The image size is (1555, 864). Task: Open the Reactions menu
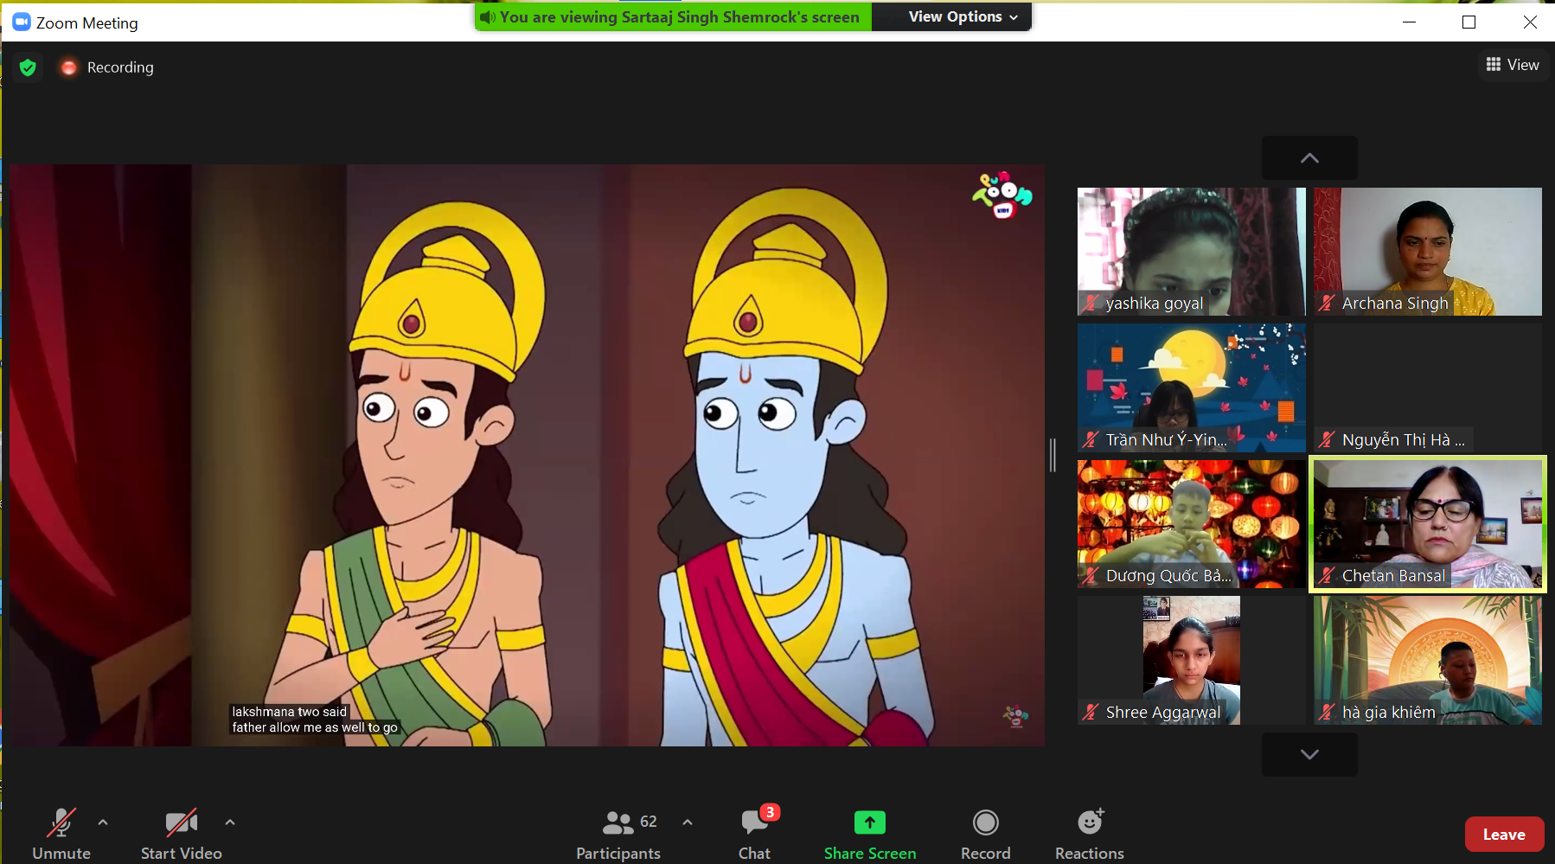(x=1089, y=833)
